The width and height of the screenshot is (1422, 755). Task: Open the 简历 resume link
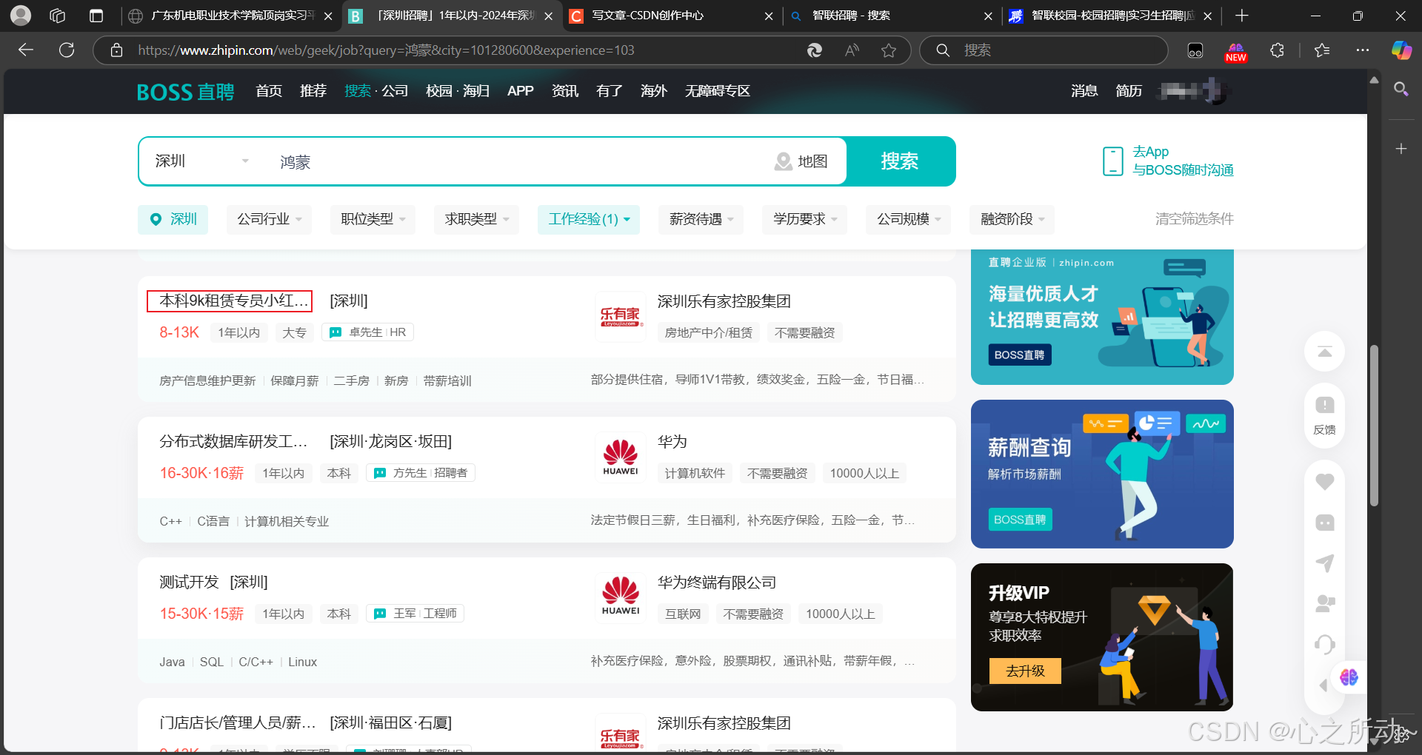pos(1129,91)
